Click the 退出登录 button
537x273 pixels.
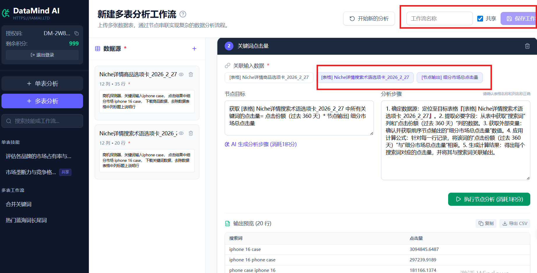[x=42, y=55]
